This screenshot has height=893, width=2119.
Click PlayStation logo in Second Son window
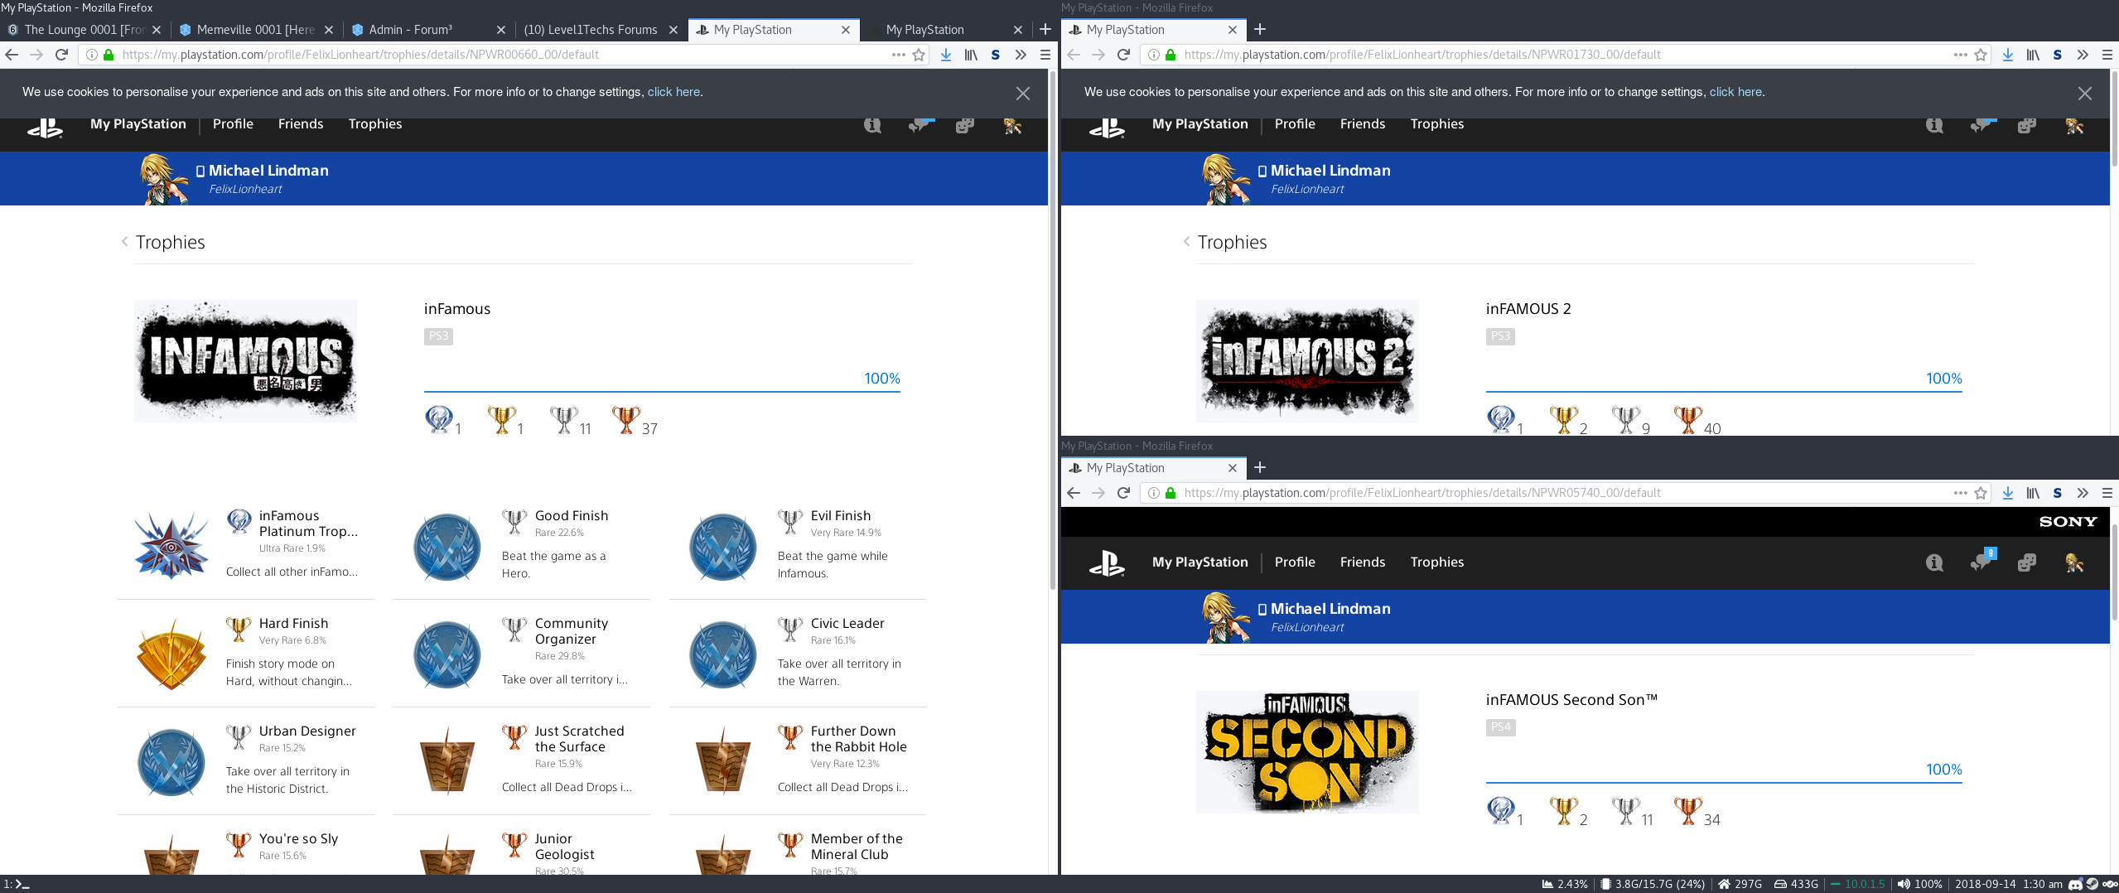pos(1108,563)
